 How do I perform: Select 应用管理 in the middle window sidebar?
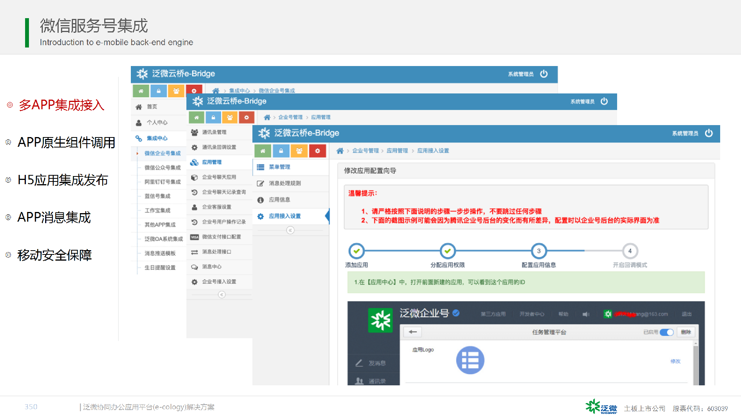coord(219,163)
